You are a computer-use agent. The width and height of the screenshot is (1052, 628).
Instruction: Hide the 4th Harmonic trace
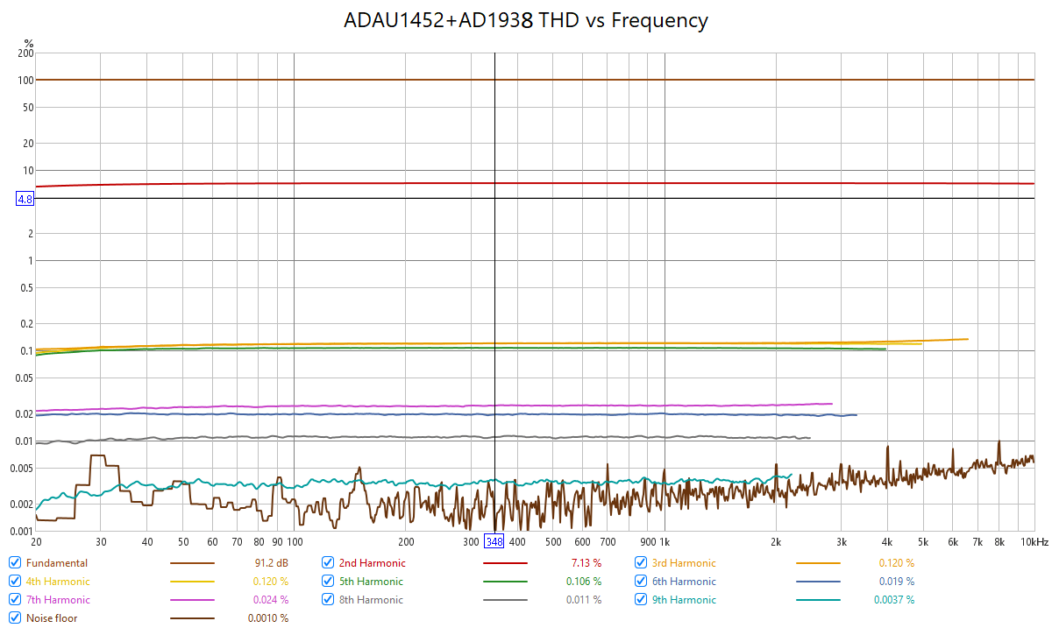[14, 581]
